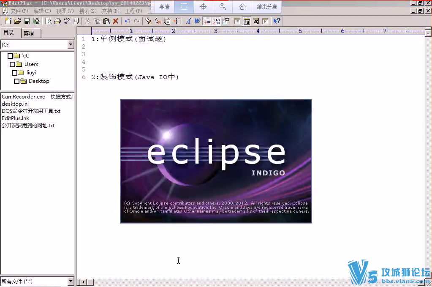Click 结束分享 to end sharing

pos(267,7)
